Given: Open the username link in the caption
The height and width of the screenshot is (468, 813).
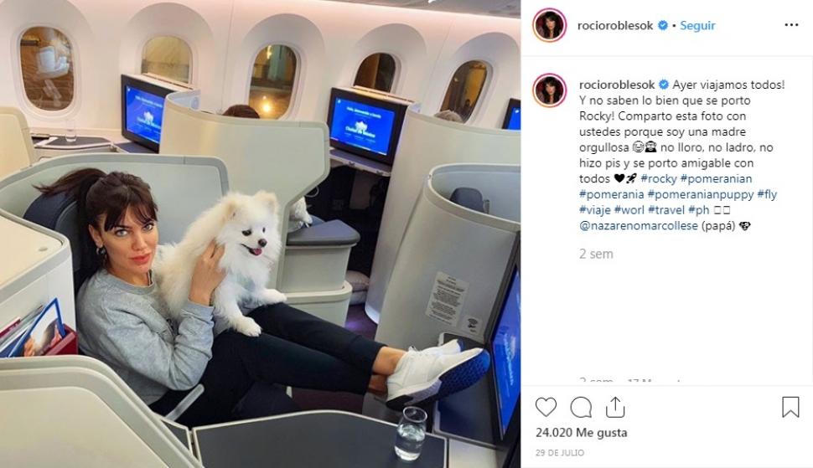Looking at the screenshot, I should [617, 85].
